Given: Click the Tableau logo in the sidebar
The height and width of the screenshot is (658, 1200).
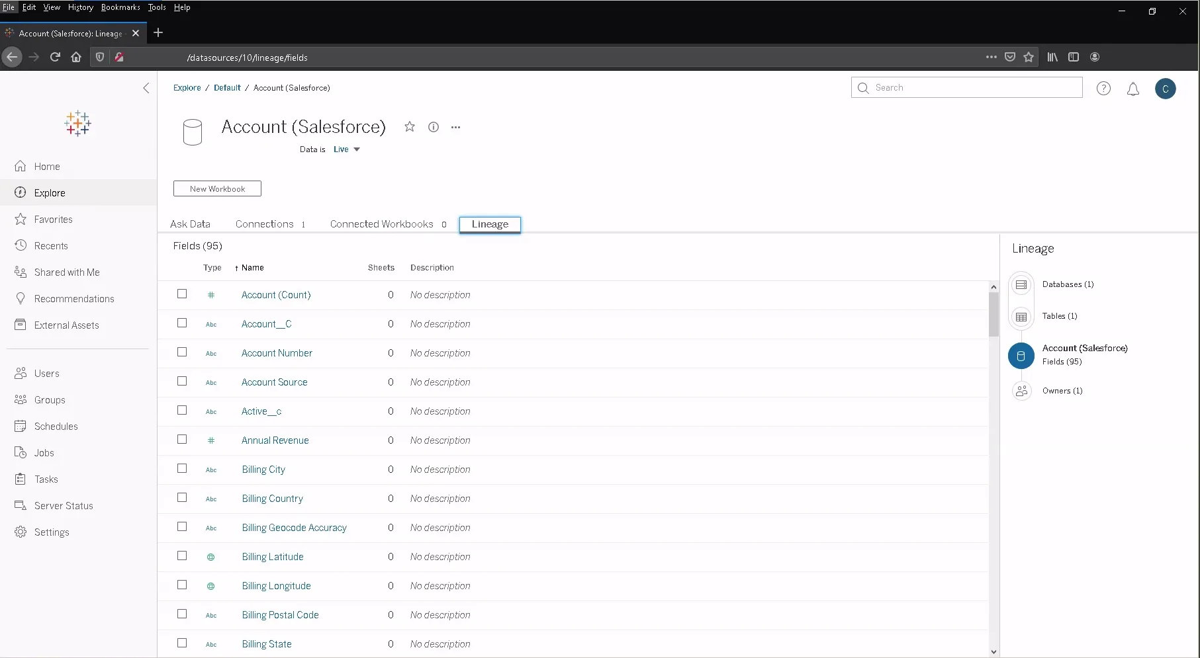Looking at the screenshot, I should [77, 123].
